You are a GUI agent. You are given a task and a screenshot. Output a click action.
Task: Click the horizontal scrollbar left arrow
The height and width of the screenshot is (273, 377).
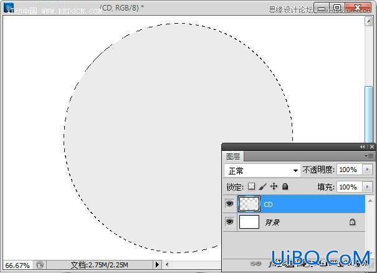click(x=167, y=265)
